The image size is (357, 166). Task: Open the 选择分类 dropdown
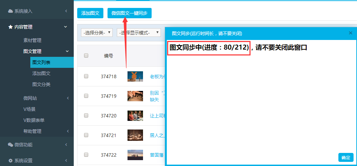click(97, 33)
